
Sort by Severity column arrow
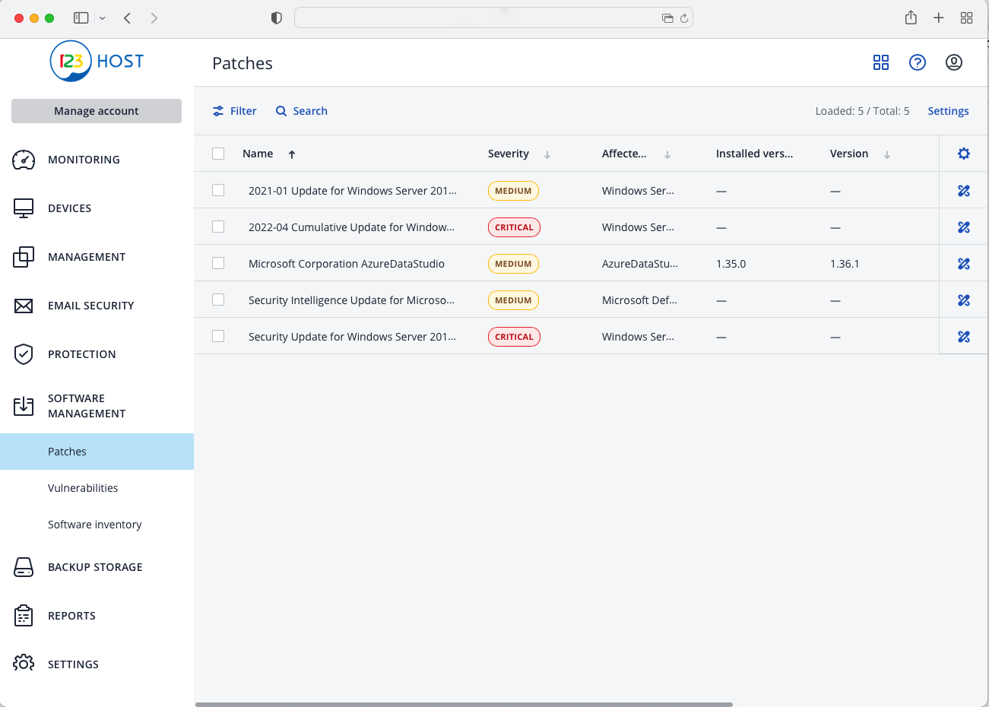[547, 154]
